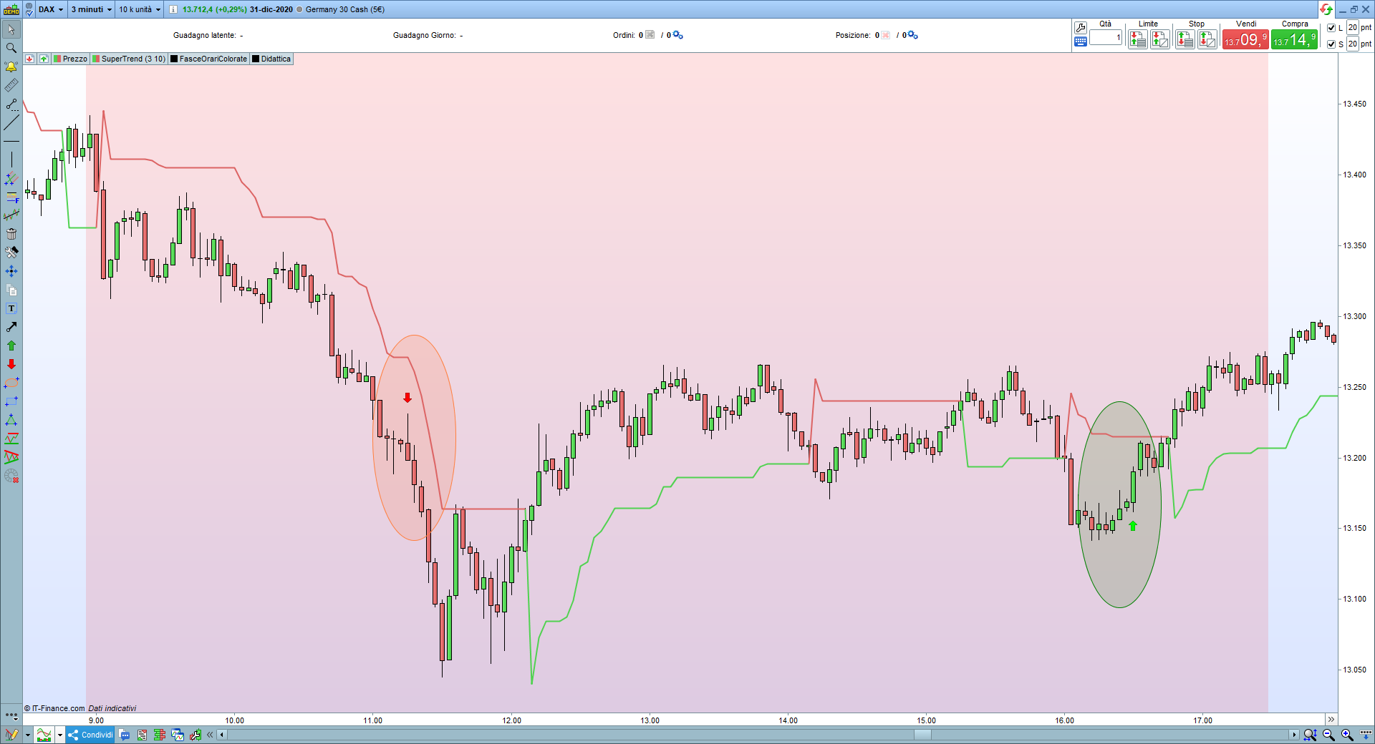This screenshot has width=1375, height=744.
Task: Open the 3 minuti timeframe dropdown
Action: click(x=92, y=9)
